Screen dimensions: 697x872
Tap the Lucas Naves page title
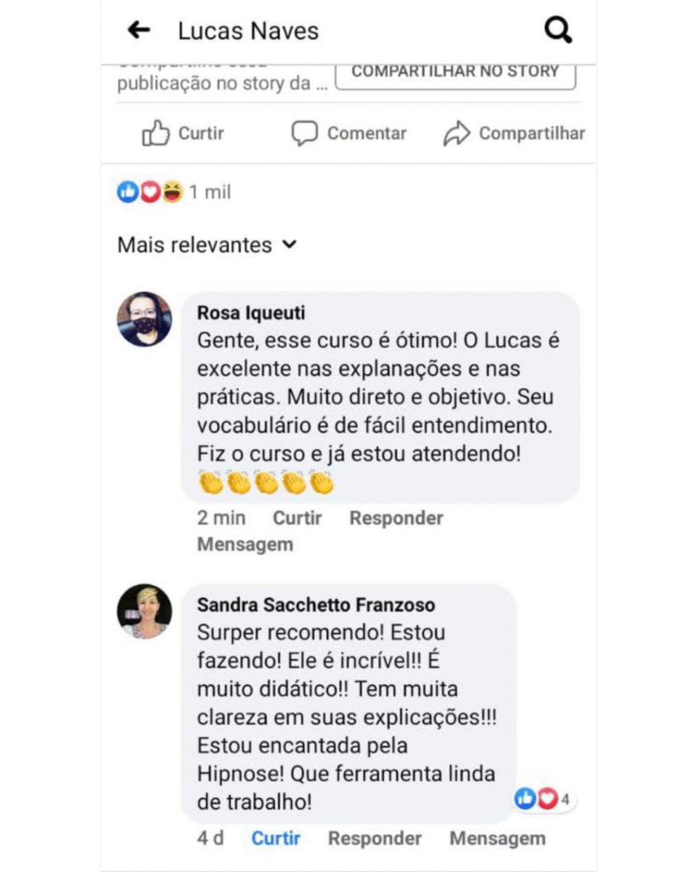249,32
